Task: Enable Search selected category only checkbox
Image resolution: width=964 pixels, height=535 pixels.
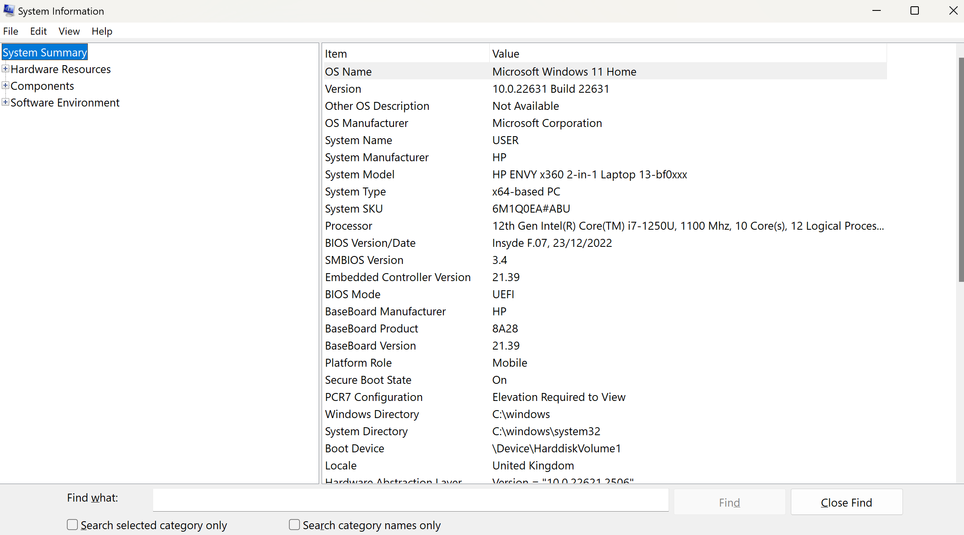Action: click(x=72, y=525)
